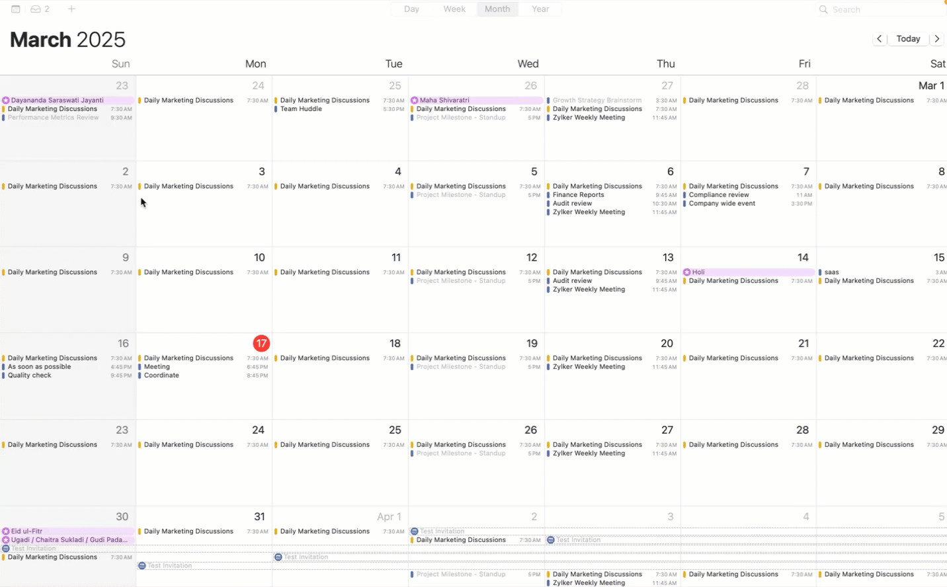Select the Month view tab
This screenshot has width=947, height=587.
coord(497,9)
